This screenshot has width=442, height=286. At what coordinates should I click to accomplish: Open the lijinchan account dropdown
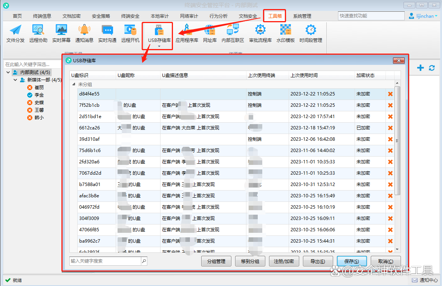[x=436, y=16]
